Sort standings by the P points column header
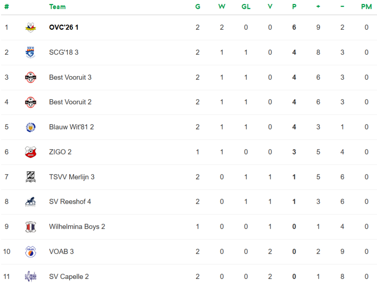The image size is (377, 284). [294, 7]
